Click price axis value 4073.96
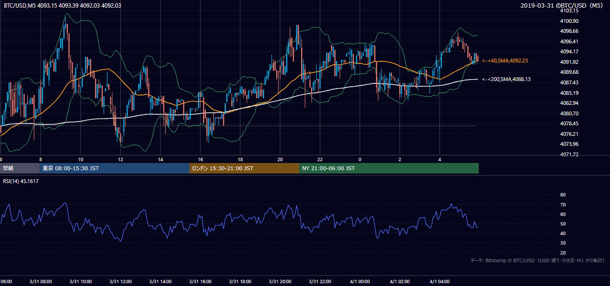 (x=569, y=144)
